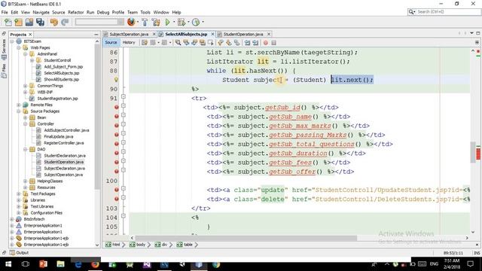Open the Action Center notifications icon
The width and height of the screenshot is (482, 271).
470,264
